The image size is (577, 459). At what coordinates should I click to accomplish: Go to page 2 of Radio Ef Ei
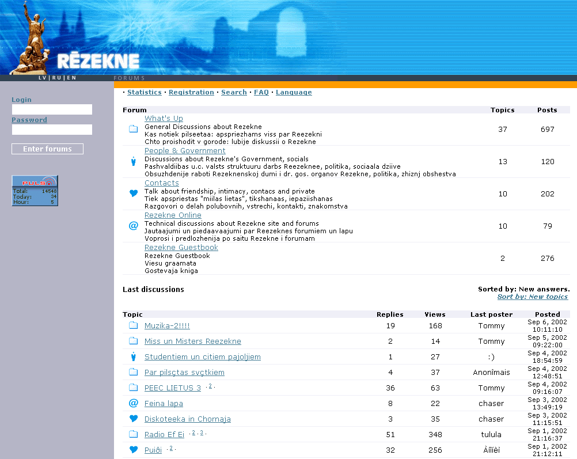click(x=193, y=433)
